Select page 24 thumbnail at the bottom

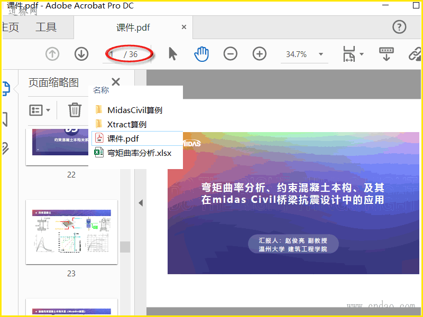click(x=71, y=308)
